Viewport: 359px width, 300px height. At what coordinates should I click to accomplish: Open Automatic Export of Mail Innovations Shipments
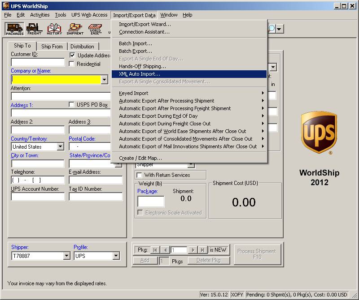[189, 146]
